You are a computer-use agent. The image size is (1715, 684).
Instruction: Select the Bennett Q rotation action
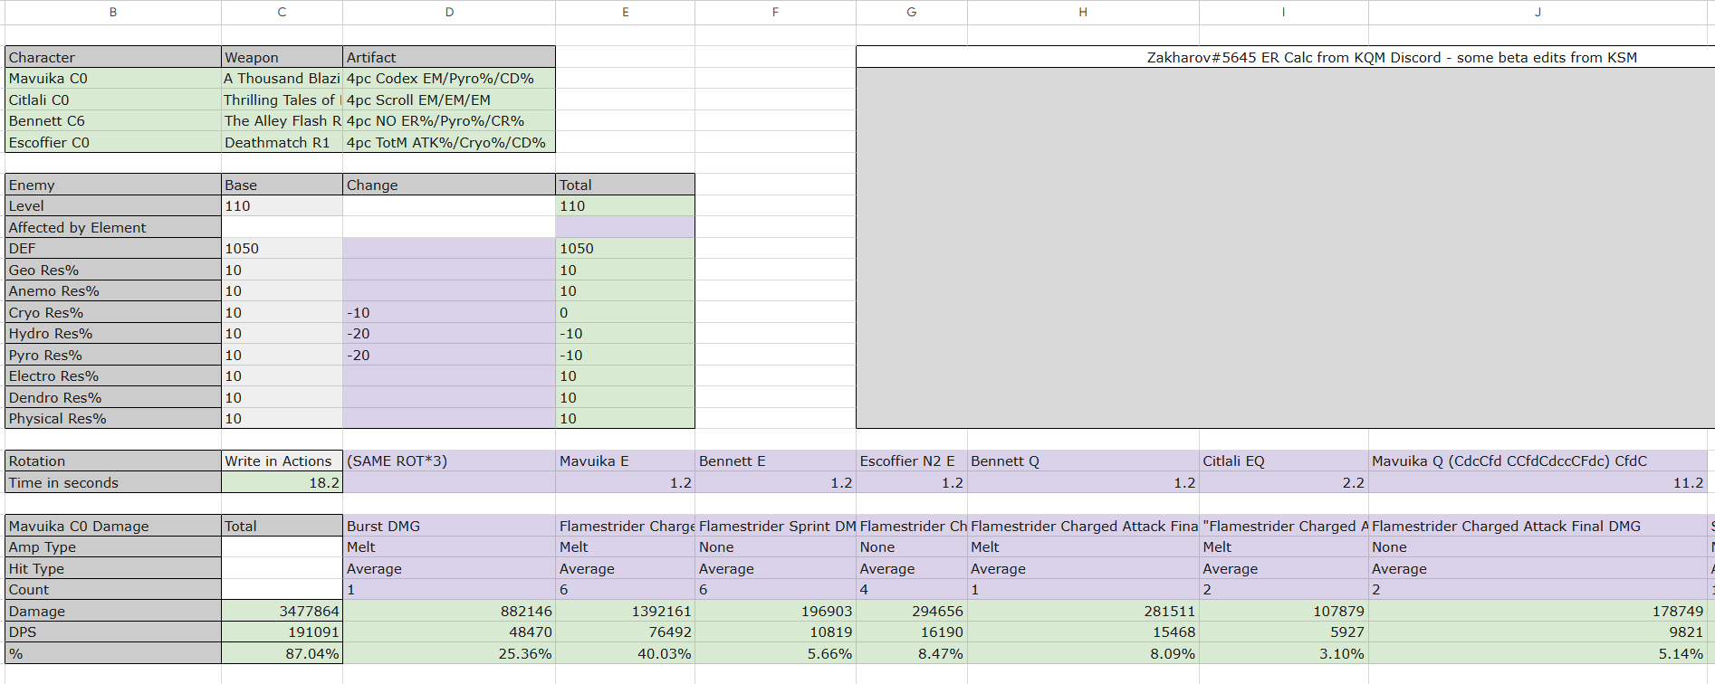point(1083,461)
